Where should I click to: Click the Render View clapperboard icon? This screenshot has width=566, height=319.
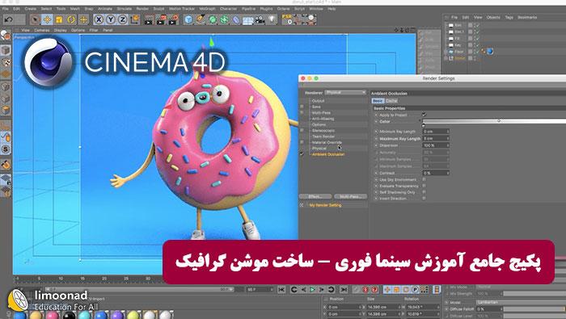tap(149, 19)
